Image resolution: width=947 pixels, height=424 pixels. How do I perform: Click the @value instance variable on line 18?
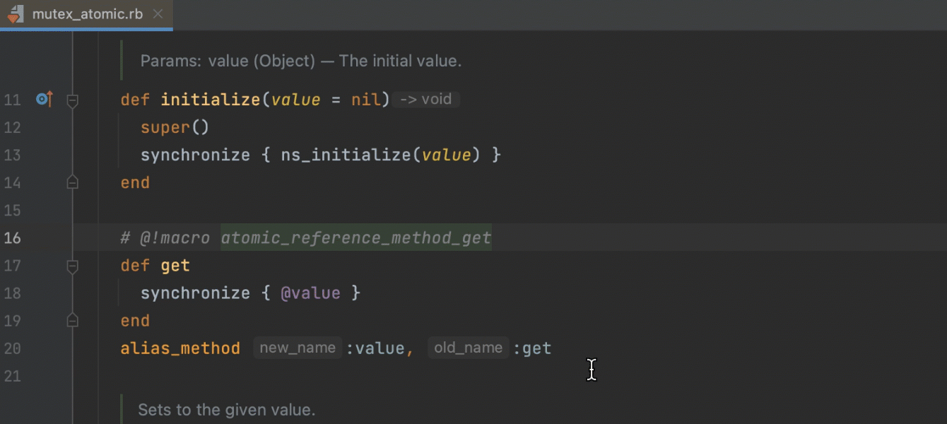310,293
